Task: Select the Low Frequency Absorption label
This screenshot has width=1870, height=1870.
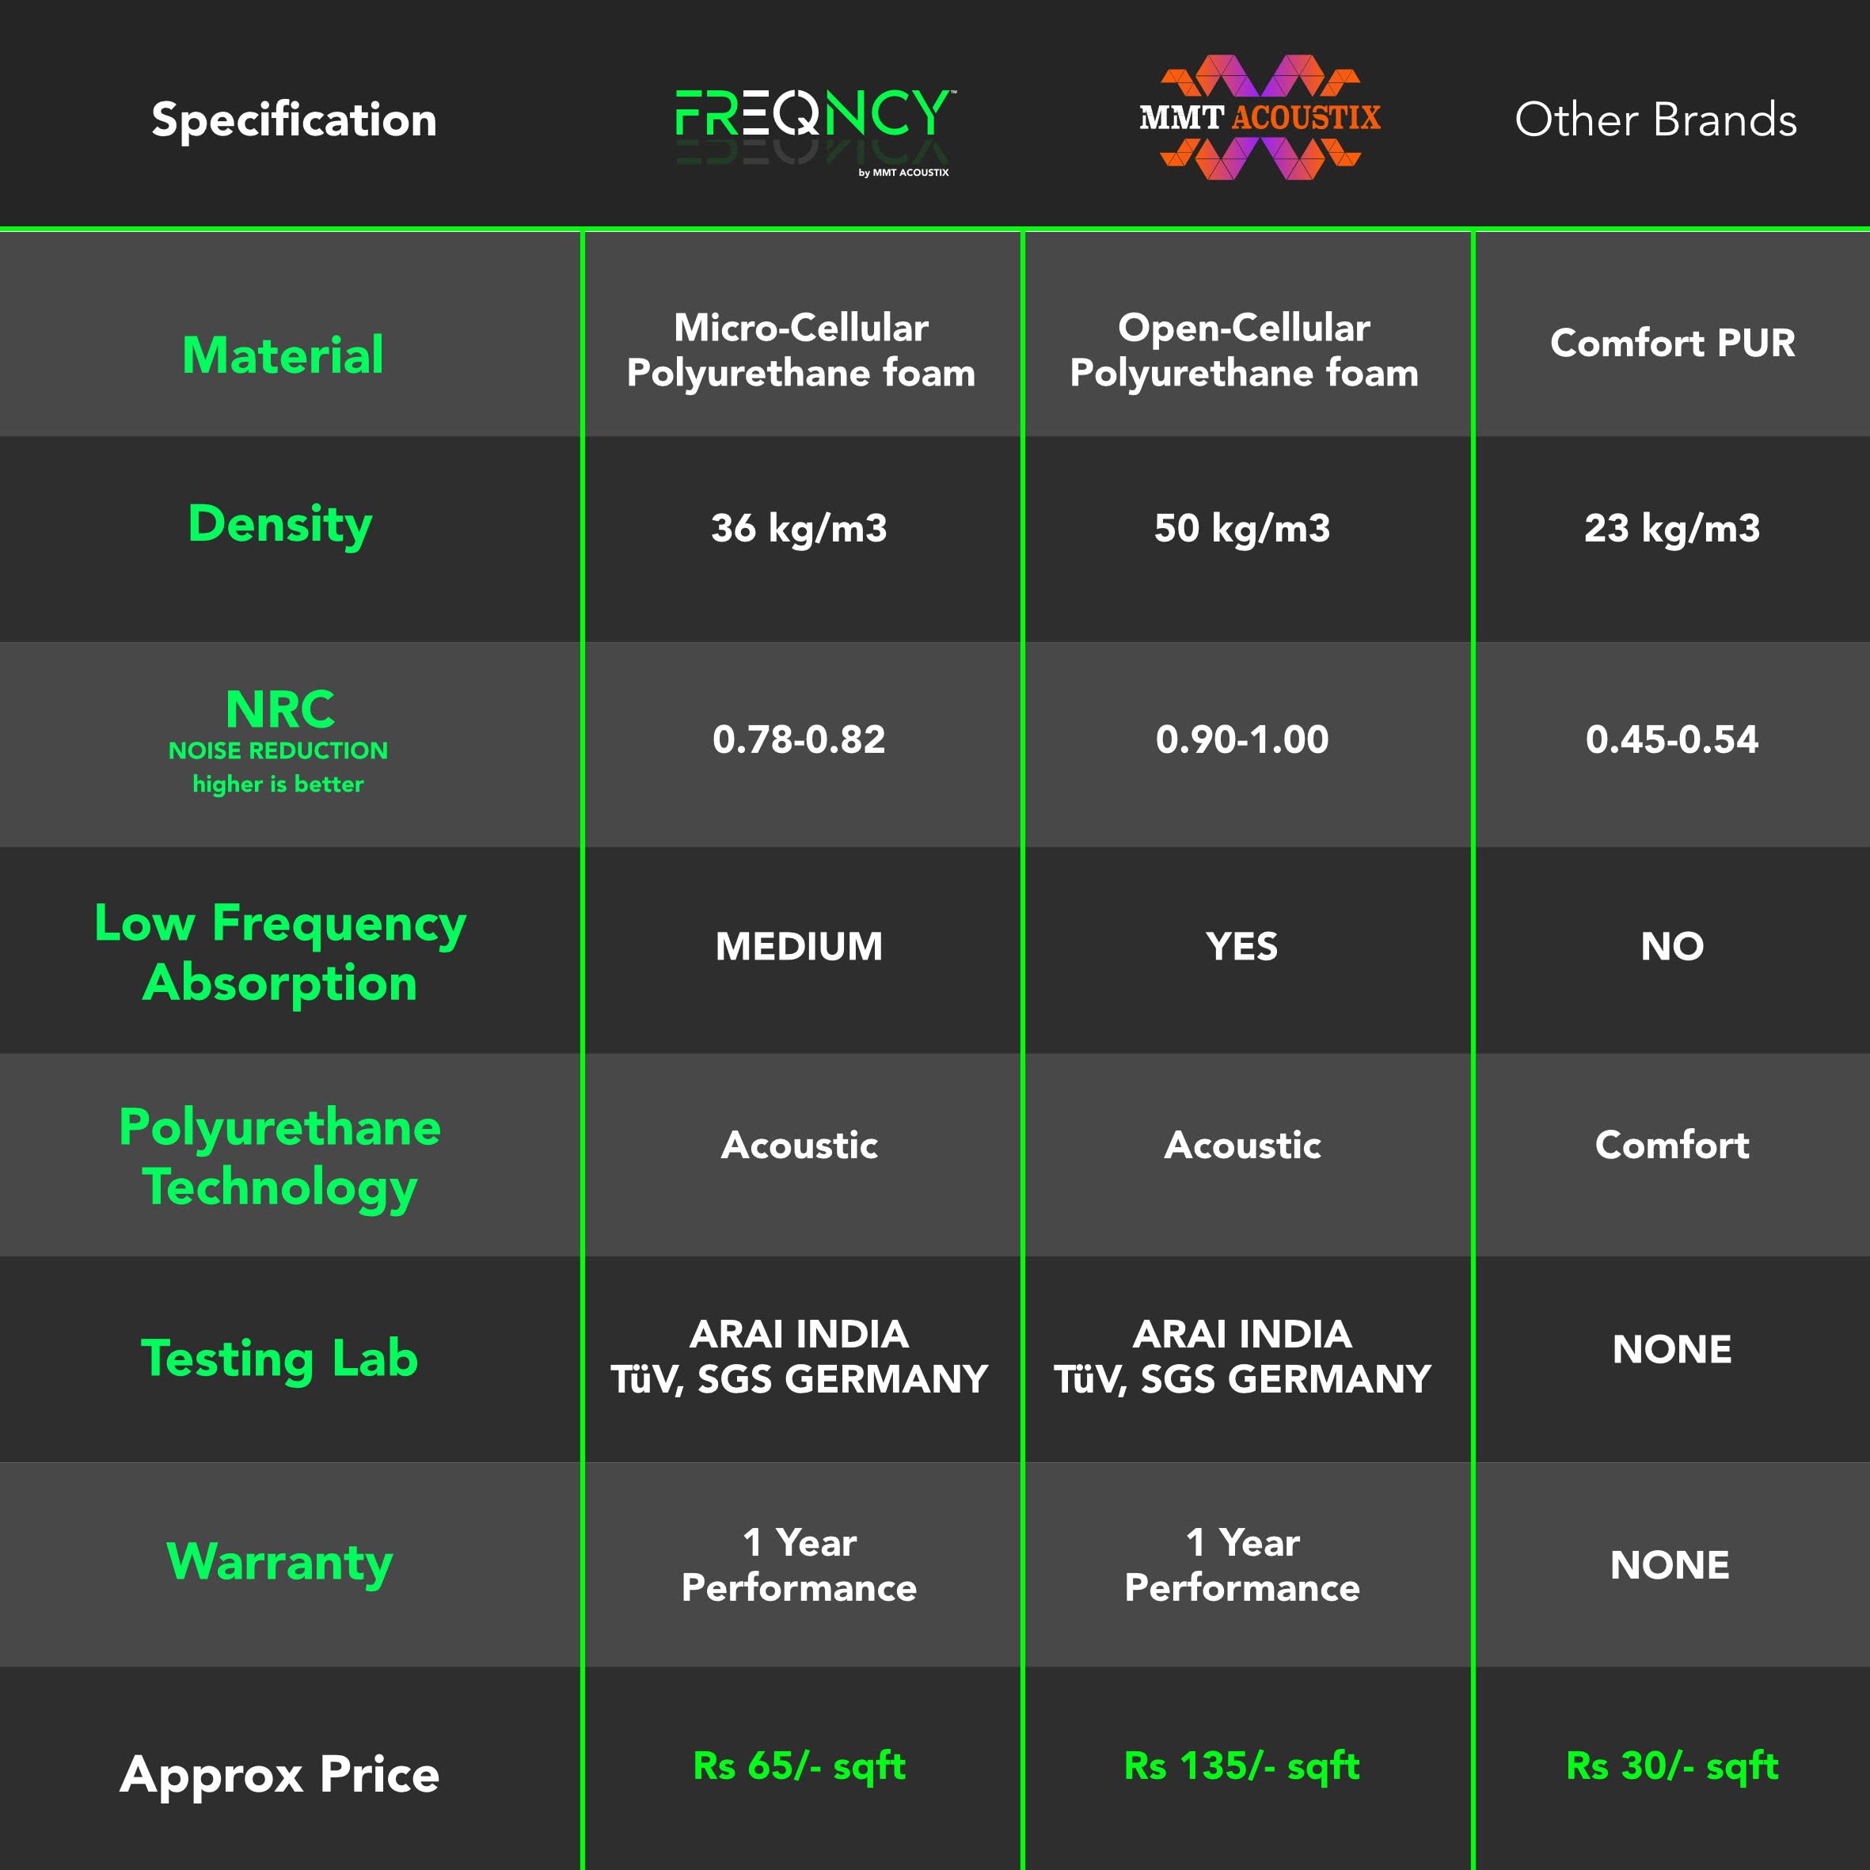Action: [279, 952]
